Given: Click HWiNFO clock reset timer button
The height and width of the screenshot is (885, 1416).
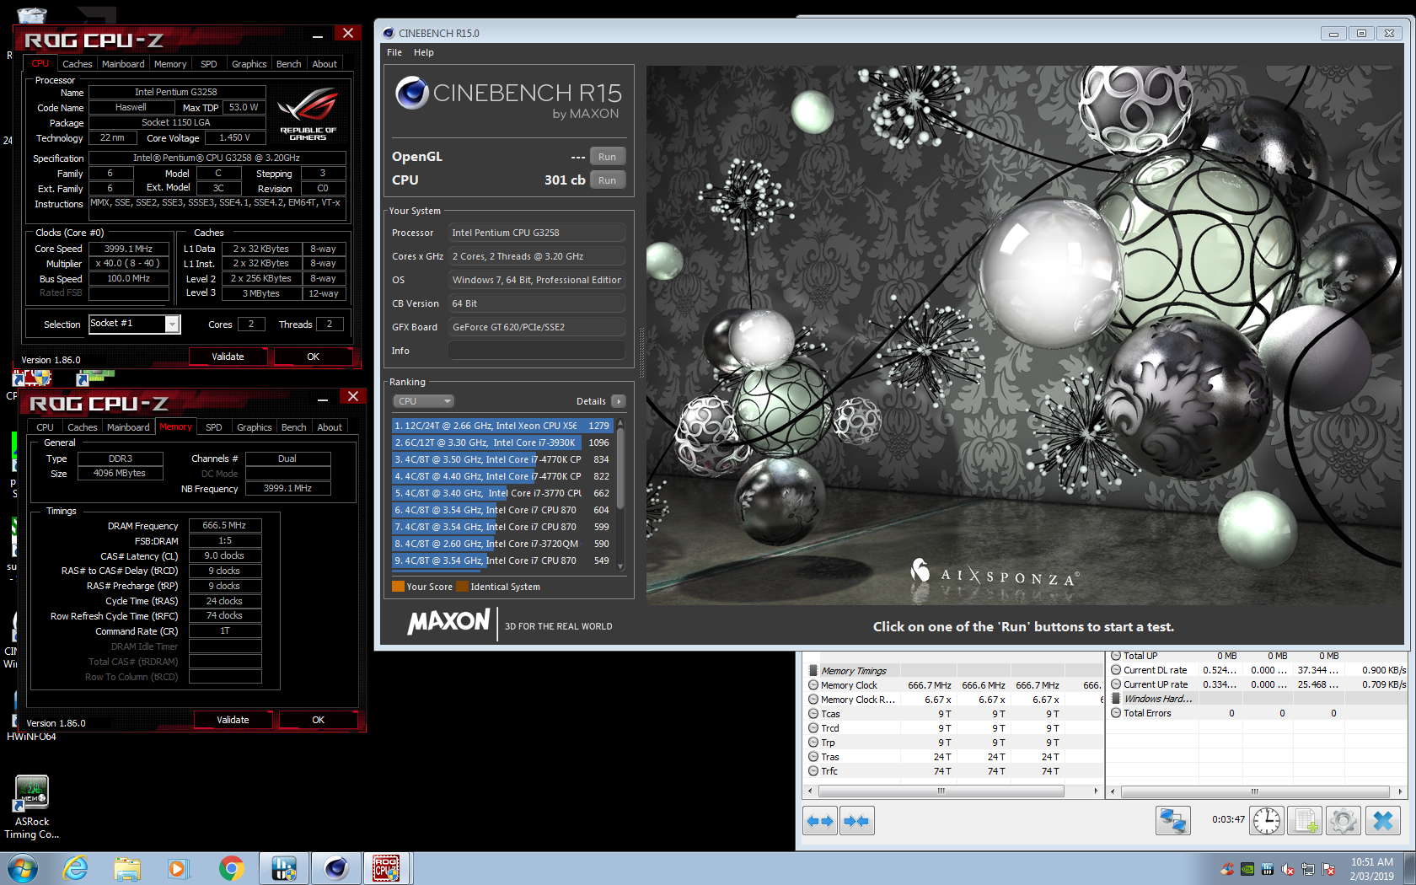Looking at the screenshot, I should [x=1266, y=820].
